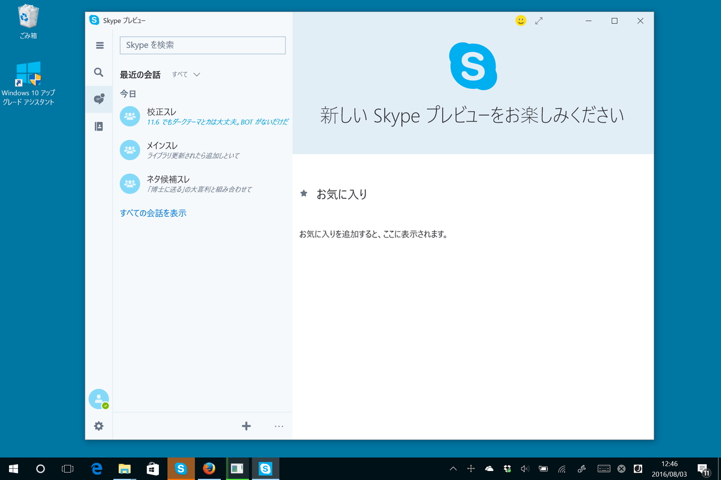The image size is (721, 480).
Task: Open the chats view icon
Action: 99,99
